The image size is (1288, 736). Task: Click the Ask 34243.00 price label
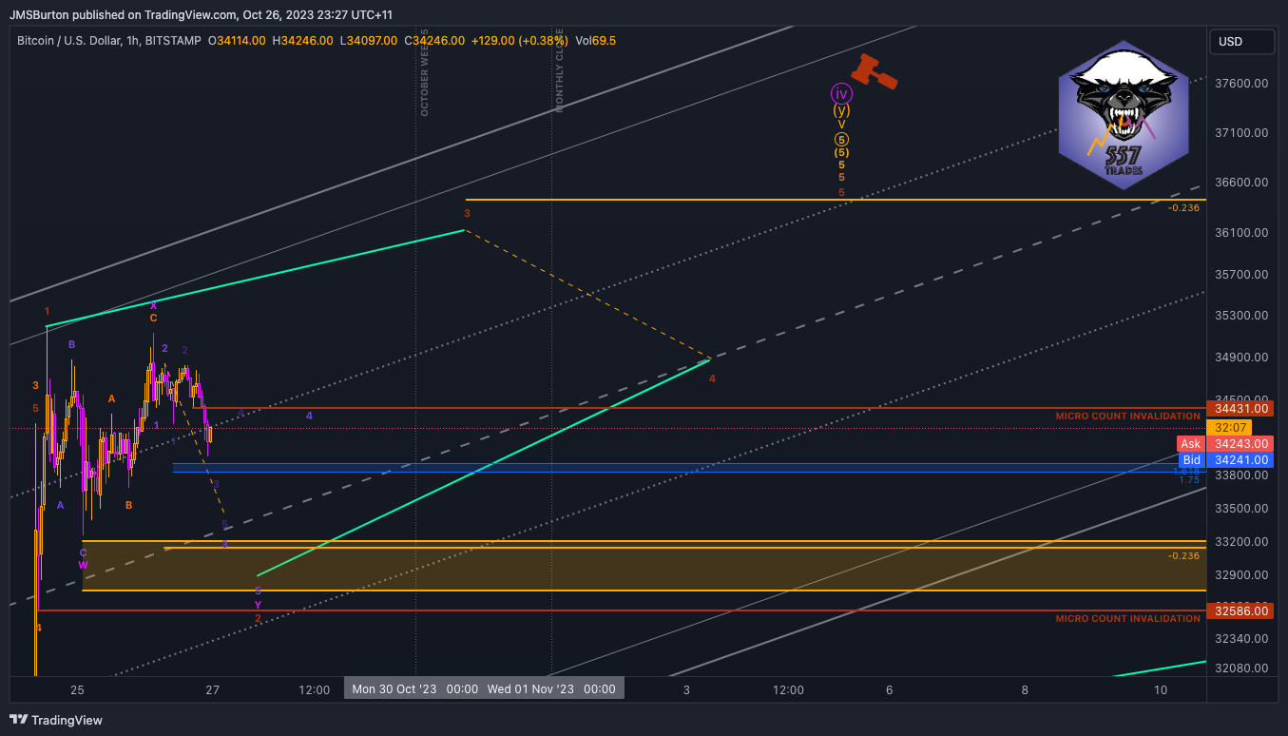1225,444
